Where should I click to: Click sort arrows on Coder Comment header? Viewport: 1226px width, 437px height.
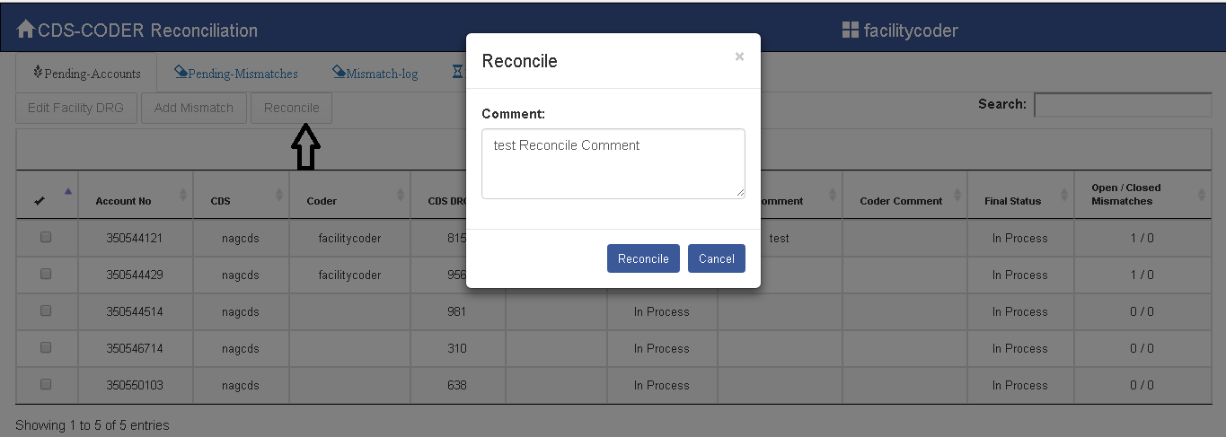pyautogui.click(x=956, y=195)
